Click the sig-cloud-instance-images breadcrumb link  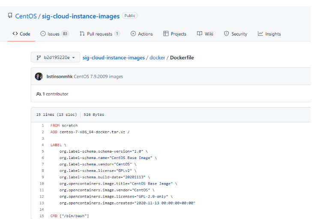[x=114, y=58]
